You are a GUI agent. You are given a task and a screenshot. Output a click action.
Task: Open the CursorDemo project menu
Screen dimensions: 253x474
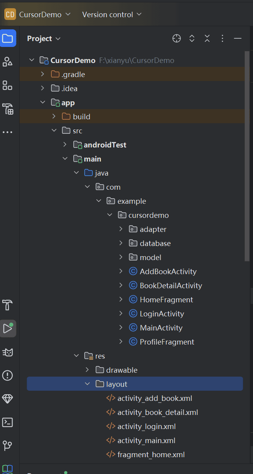tap(38, 14)
